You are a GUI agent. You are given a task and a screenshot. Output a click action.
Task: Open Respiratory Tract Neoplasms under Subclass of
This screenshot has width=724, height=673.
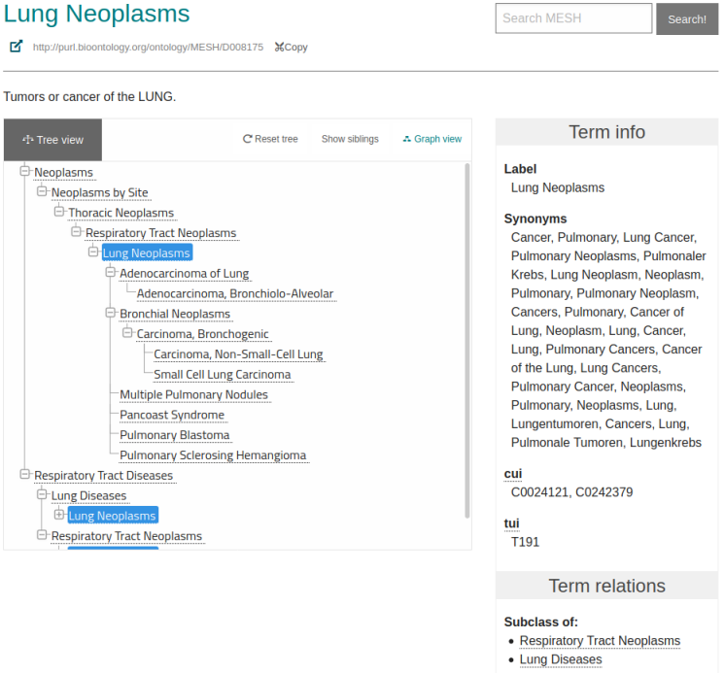599,641
